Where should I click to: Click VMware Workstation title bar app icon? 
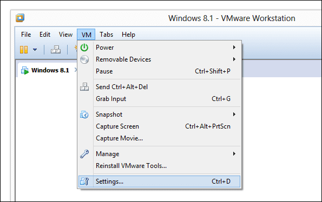click(x=20, y=18)
